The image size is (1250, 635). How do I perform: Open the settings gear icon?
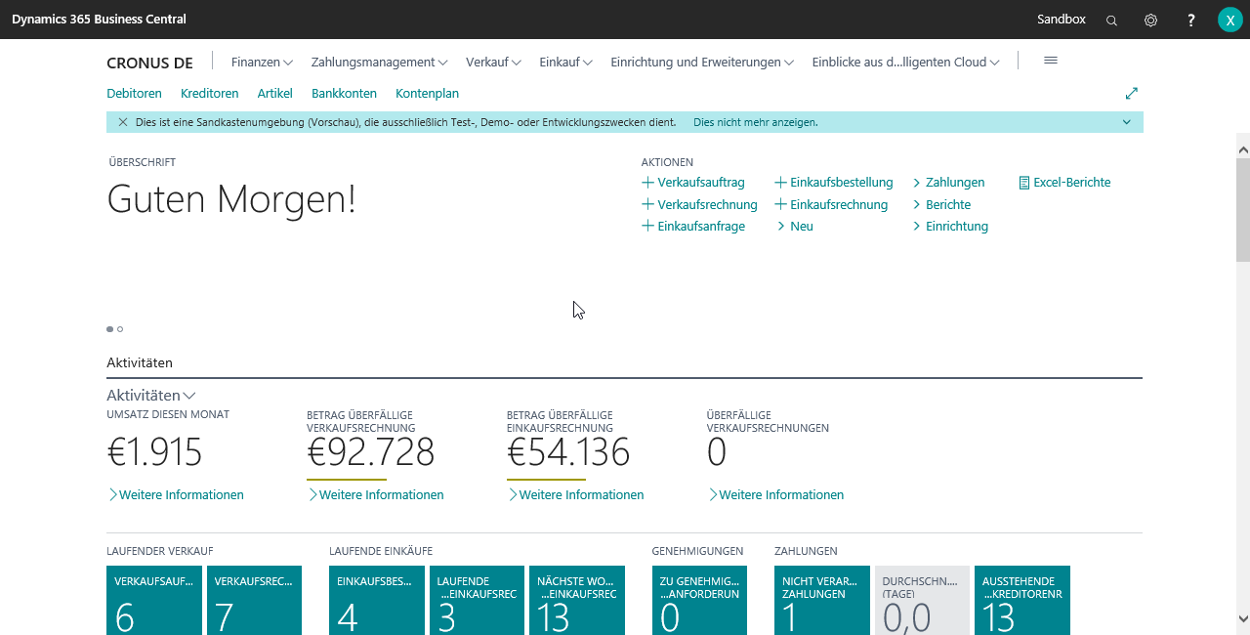1151,20
